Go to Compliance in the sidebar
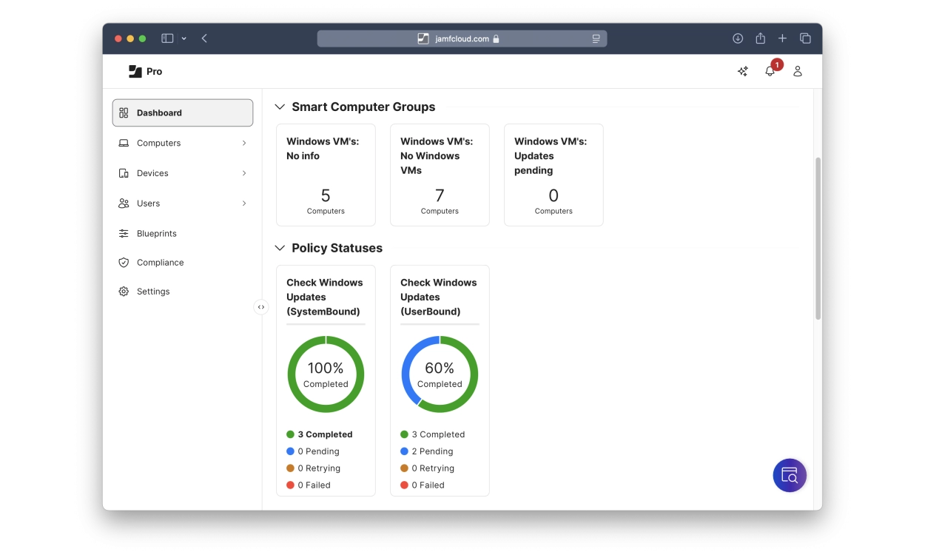This screenshot has width=925, height=555. [160, 263]
